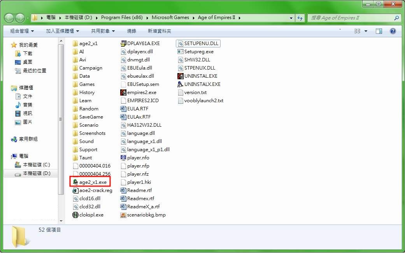Select the age2_x1.exe game icon
Viewport: 405px width, 253px height.
[75, 182]
